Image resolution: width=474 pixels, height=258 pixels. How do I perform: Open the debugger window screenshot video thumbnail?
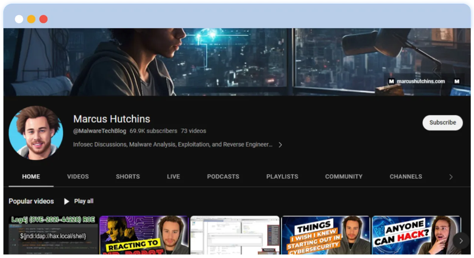235,235
